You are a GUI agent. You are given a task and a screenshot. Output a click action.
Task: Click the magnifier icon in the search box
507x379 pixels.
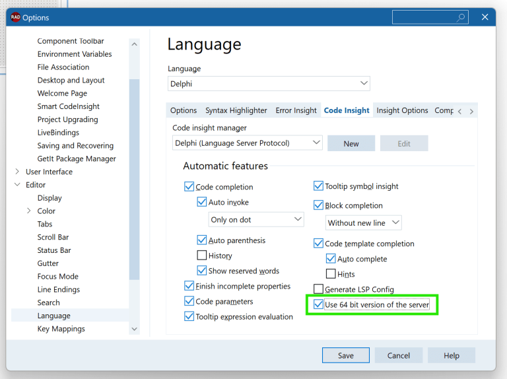[x=461, y=17]
